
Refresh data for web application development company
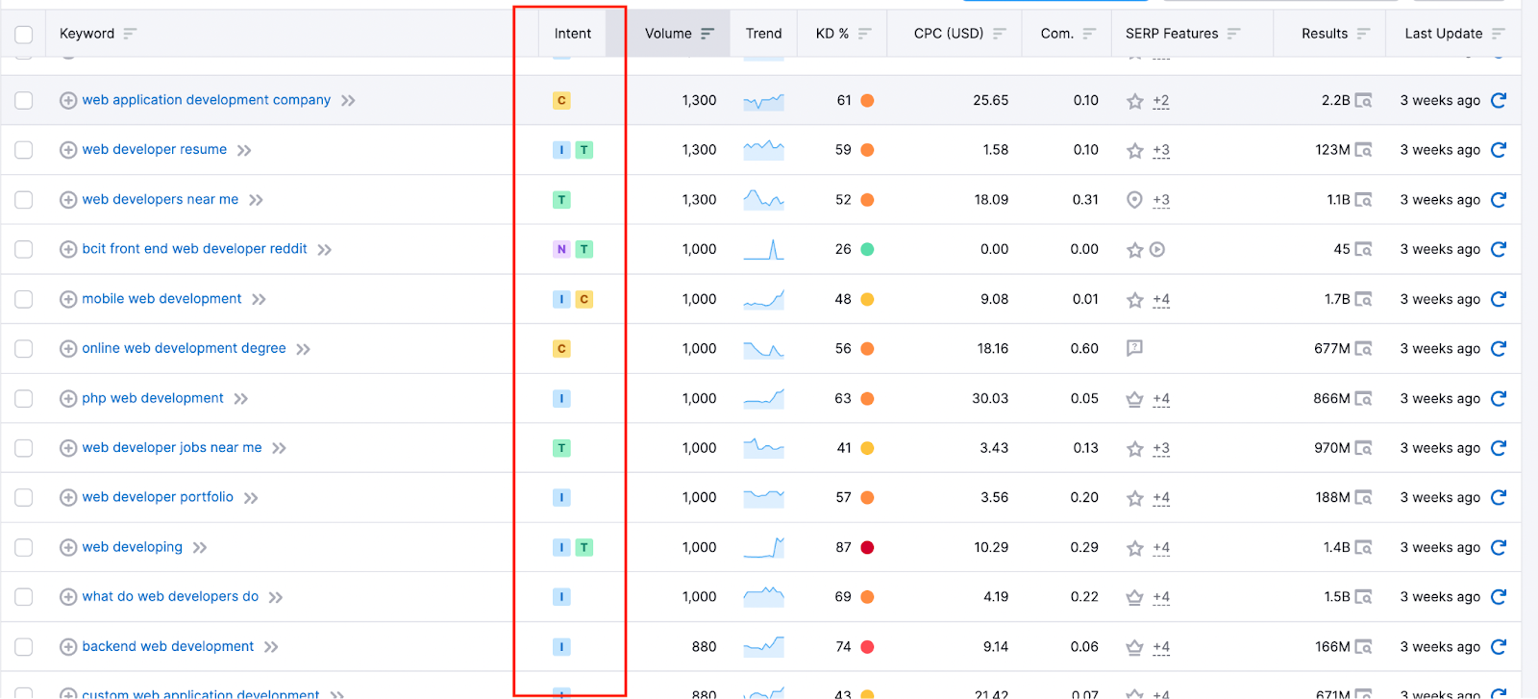[1498, 100]
